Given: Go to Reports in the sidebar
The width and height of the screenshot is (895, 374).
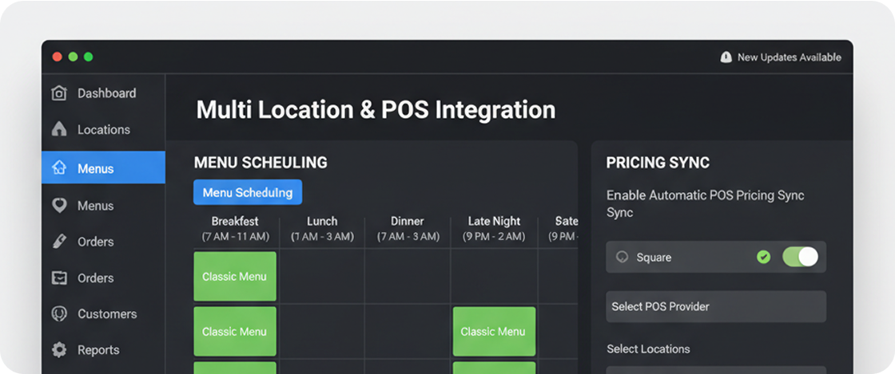Looking at the screenshot, I should pos(98,350).
